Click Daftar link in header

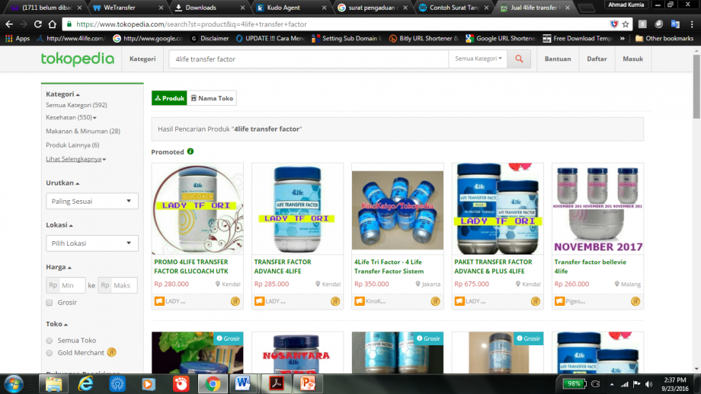(597, 59)
